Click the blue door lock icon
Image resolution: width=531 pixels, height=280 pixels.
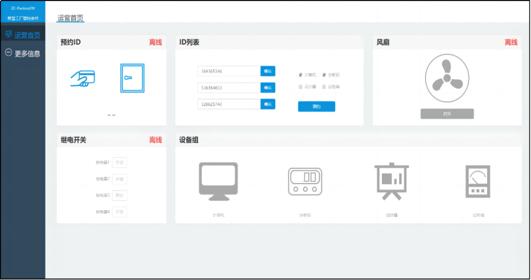pyautogui.click(x=132, y=78)
